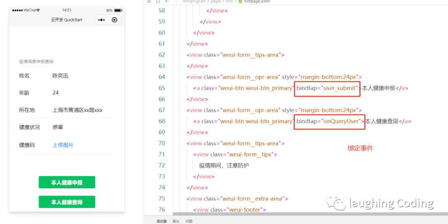Image resolution: width=448 pixels, height=224 pixels.
Task: Click the closing view tag on line 61
Action: (197, 44)
